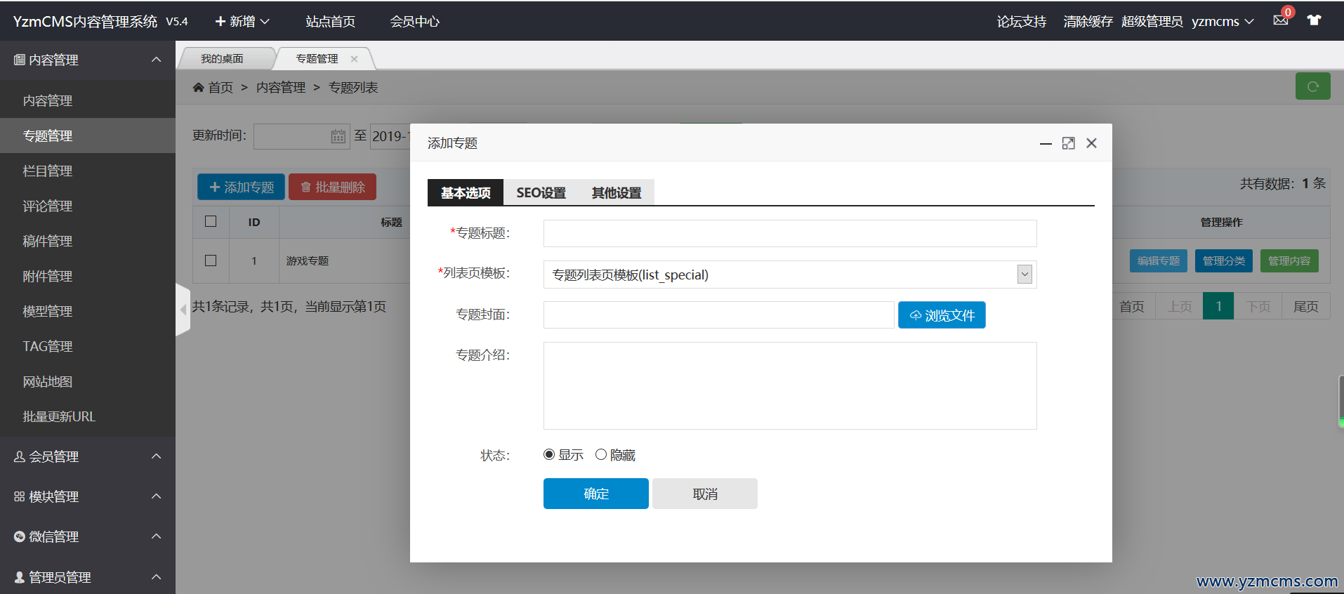Select the 显示 status radio button
Image resolution: width=1344 pixels, height=594 pixels.
point(549,454)
